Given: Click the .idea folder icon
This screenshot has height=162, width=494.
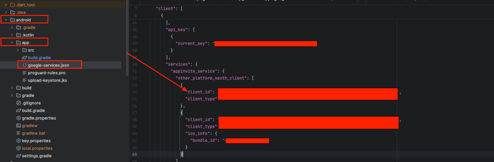Looking at the screenshot, I should tap(13, 12).
